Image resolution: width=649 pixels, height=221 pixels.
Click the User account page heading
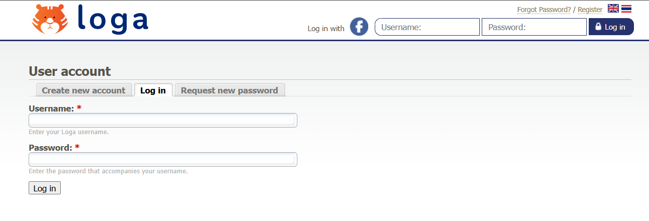(x=70, y=71)
